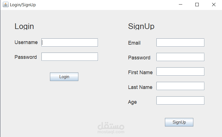Click the Login/SignUp title bar text
The height and width of the screenshot is (137, 222).
(23, 5)
